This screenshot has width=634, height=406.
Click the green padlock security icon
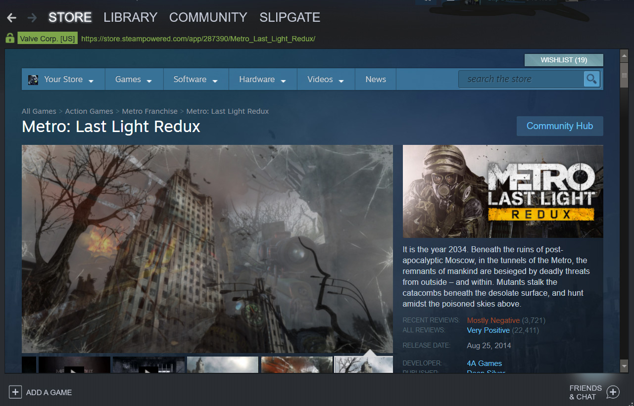[10, 38]
